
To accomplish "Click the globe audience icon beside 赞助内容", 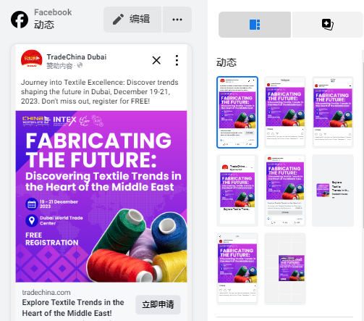I will (x=80, y=65).
